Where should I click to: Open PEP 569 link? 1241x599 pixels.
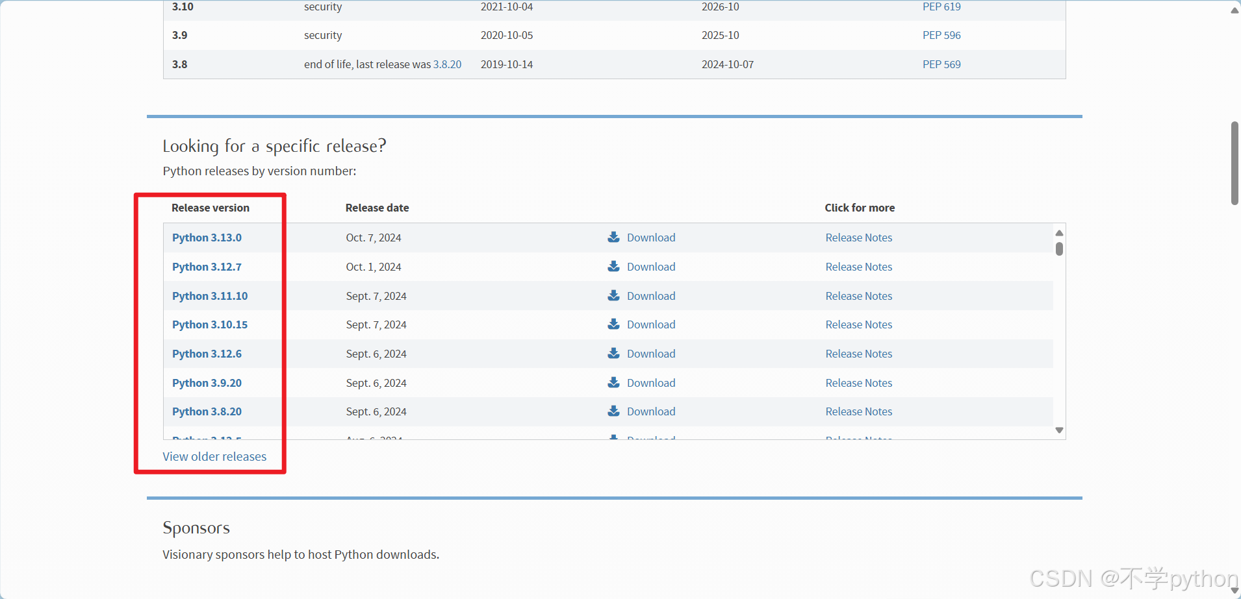[x=941, y=64]
